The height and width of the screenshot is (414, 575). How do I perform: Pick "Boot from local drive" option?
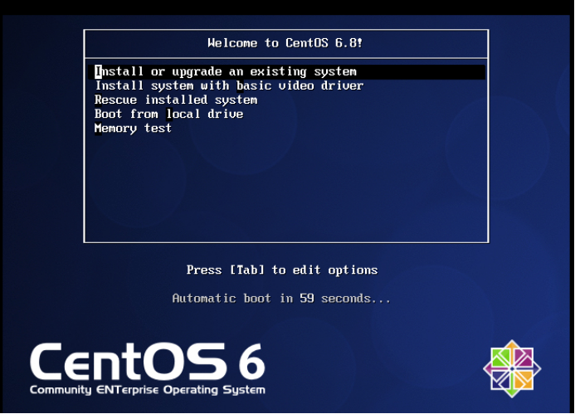tap(169, 114)
